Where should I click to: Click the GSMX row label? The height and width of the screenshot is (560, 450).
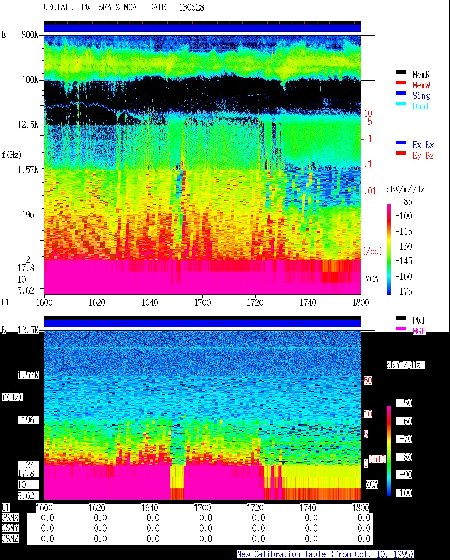(x=10, y=518)
